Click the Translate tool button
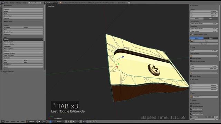Viewport: 221px width, 124px height. point(23,9)
